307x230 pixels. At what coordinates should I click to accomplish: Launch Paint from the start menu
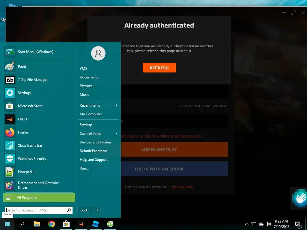39,66
